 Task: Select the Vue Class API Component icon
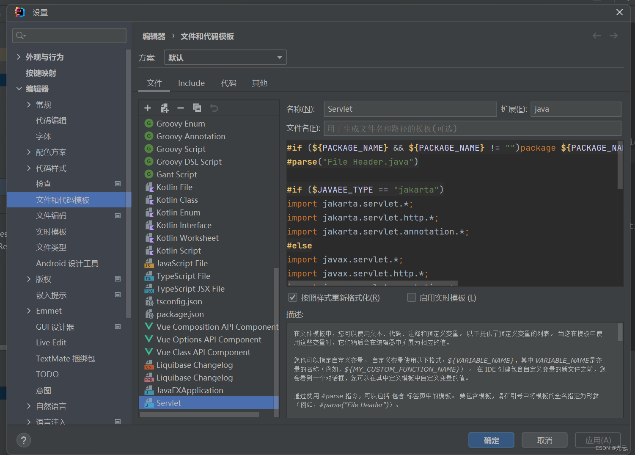coord(149,352)
